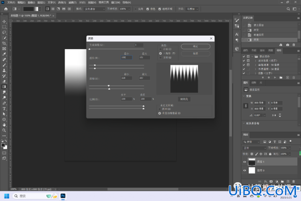Choose the linear gradient type icon
301x201 pixels.
[x=47, y=9]
